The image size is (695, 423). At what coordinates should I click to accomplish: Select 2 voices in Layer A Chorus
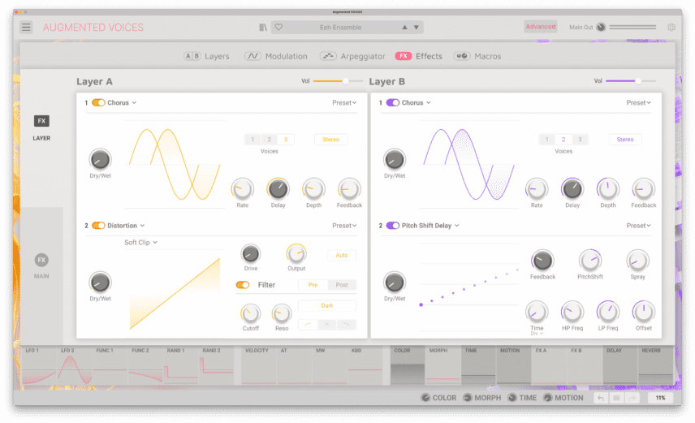click(x=269, y=139)
